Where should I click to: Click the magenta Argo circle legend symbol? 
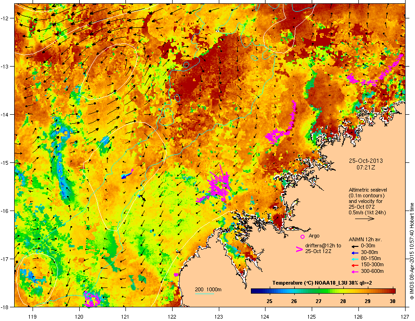302,237
